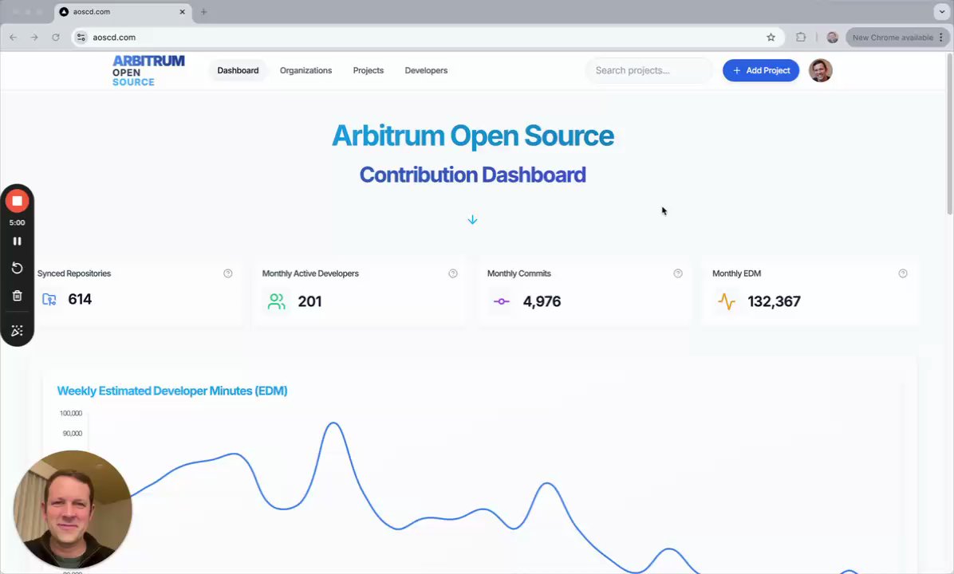Open the Chrome extensions puzzle icon
This screenshot has width=954, height=574.
click(801, 37)
